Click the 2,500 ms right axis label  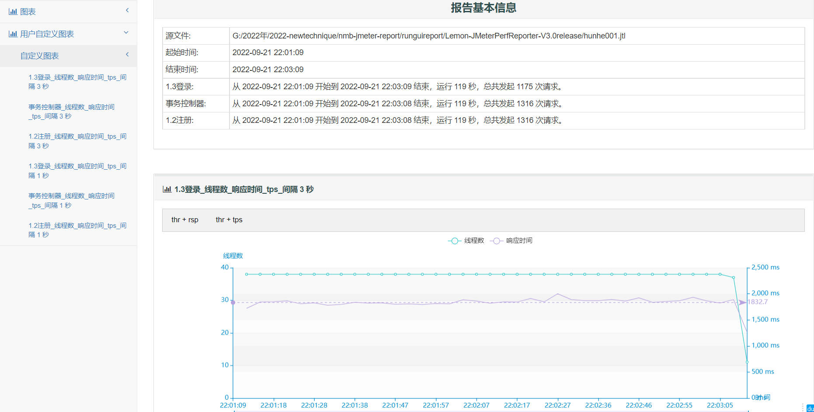click(765, 267)
